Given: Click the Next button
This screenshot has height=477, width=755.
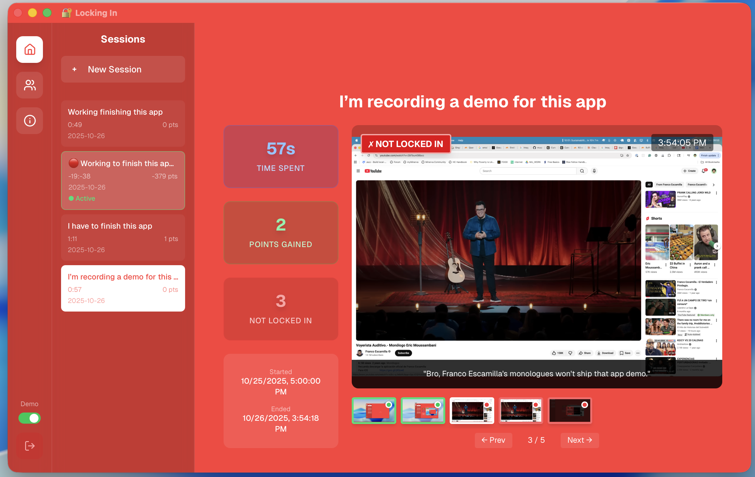Looking at the screenshot, I should point(579,440).
